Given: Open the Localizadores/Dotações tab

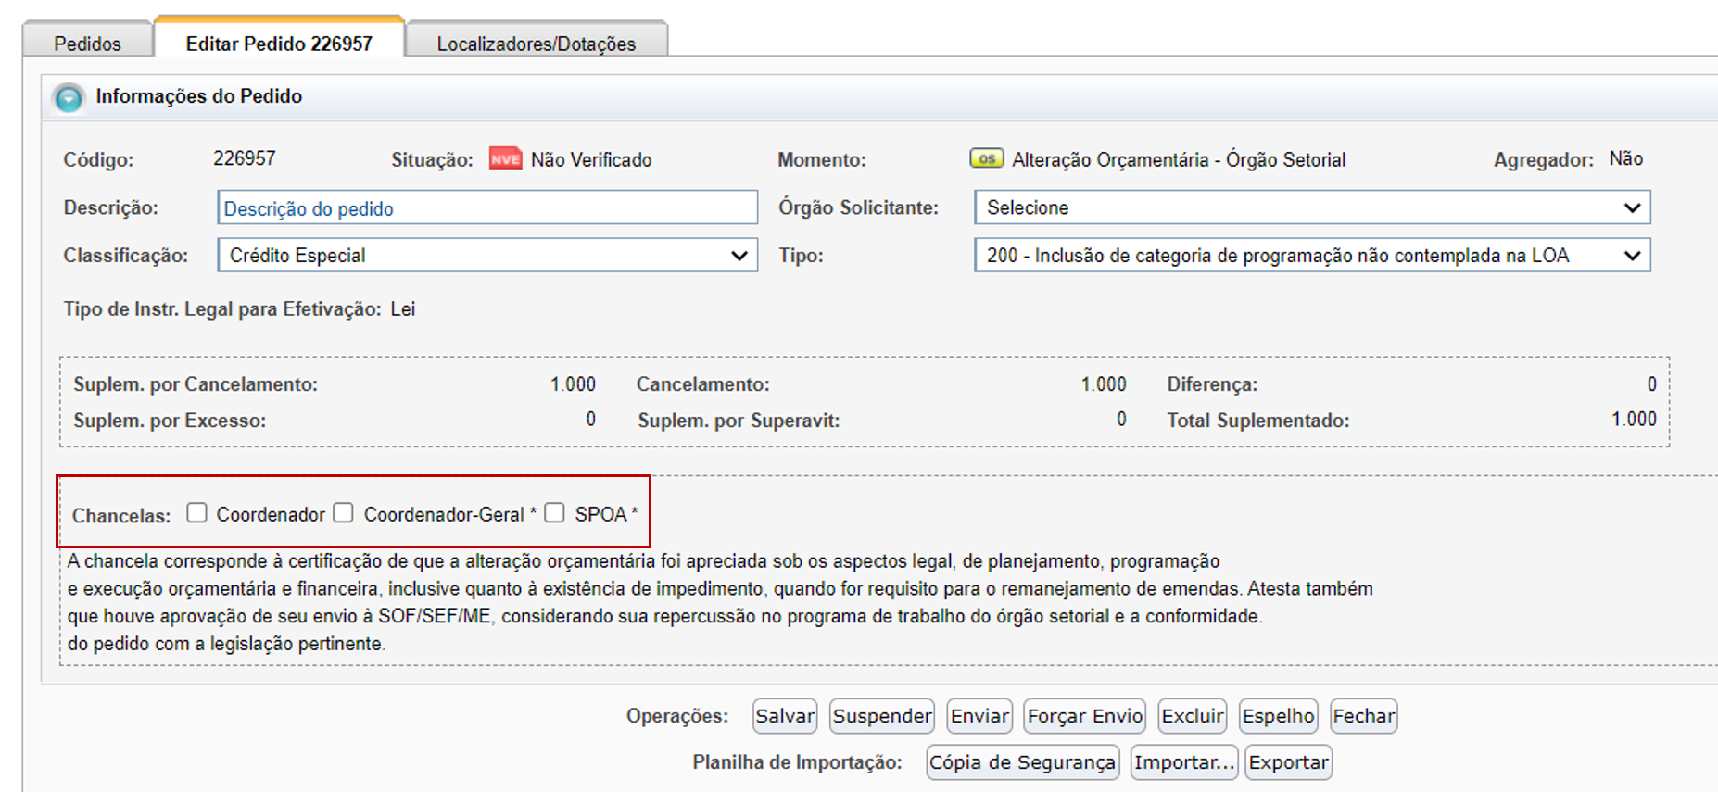Looking at the screenshot, I should (537, 44).
